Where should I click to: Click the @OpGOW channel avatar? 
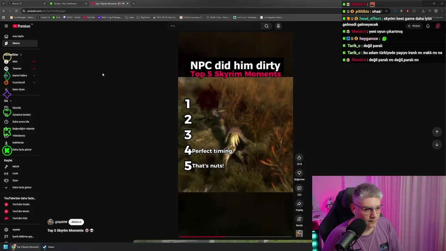point(51,222)
